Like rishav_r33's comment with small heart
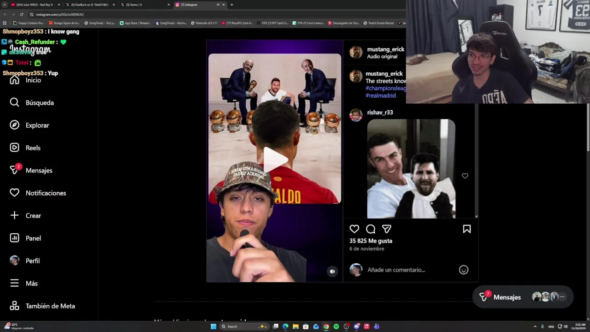Viewport: 590px width, 332px height. coord(465,176)
